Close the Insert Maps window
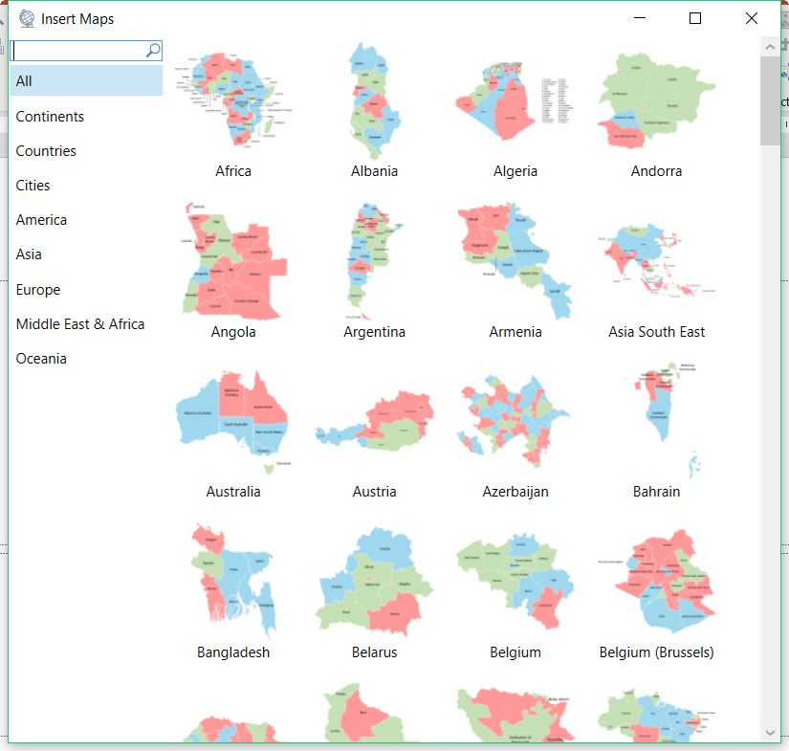 pyautogui.click(x=752, y=18)
